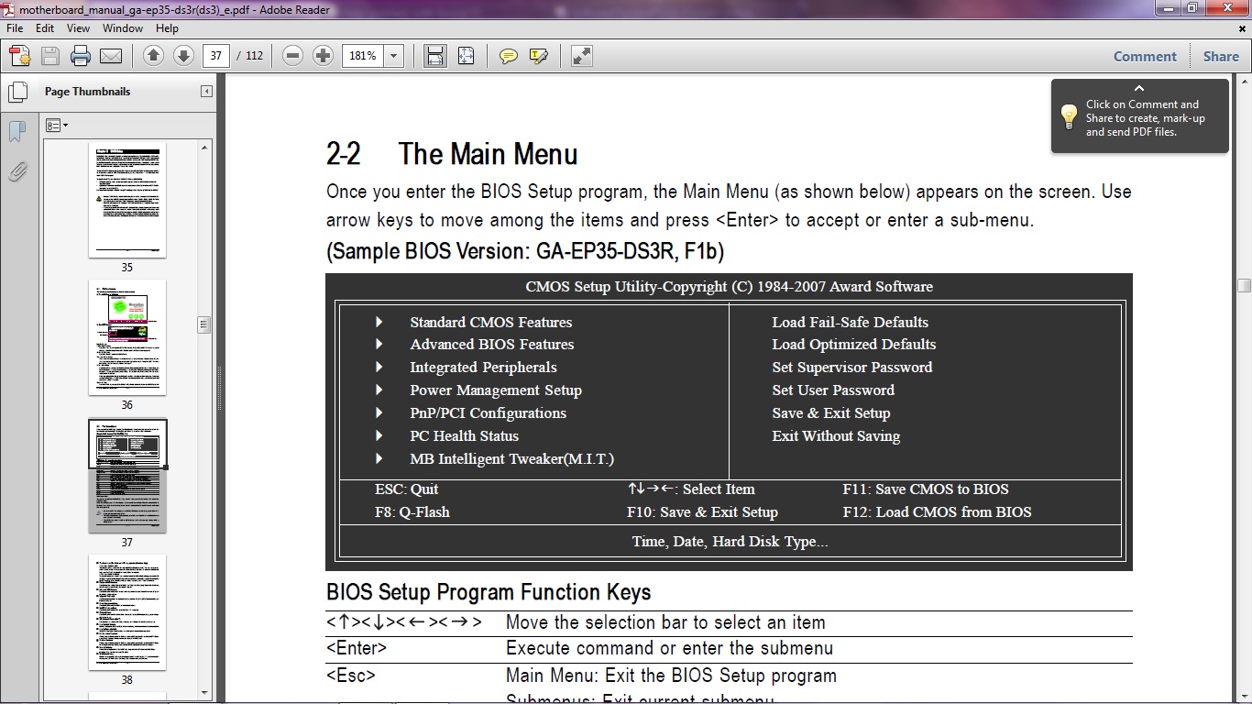Click the lightbulb icon in tip popup
Screen dimensions: 1252x704
click(1069, 116)
